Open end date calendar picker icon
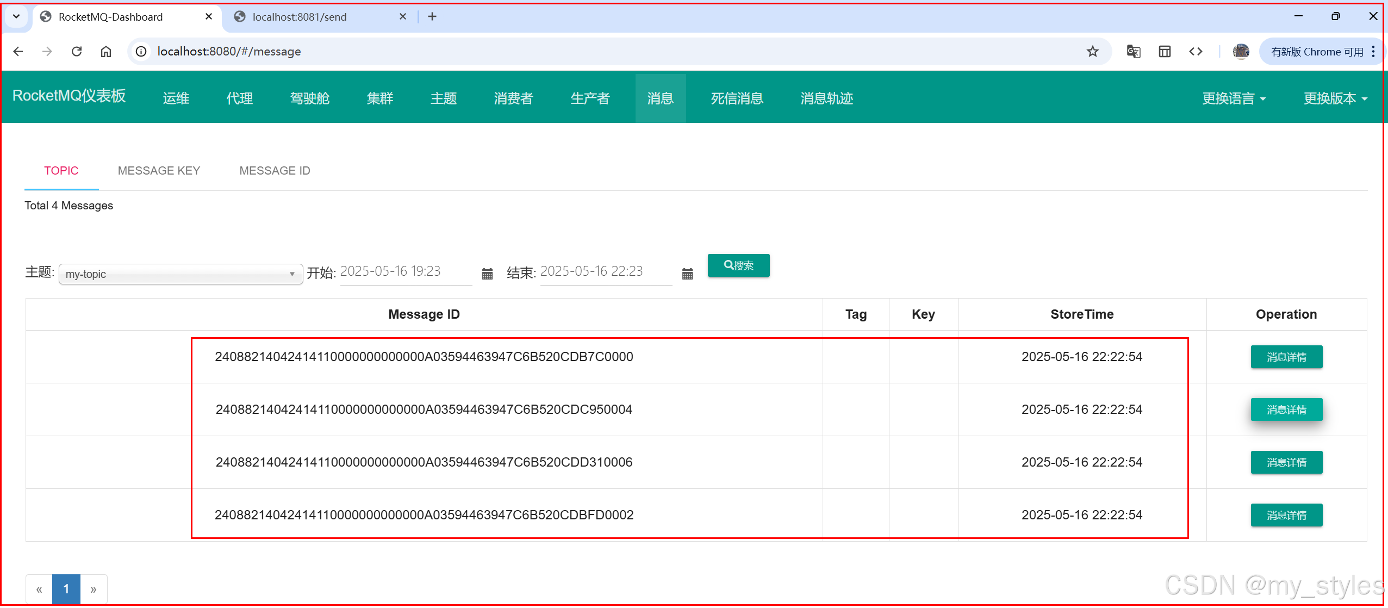1388x608 pixels. pos(687,274)
